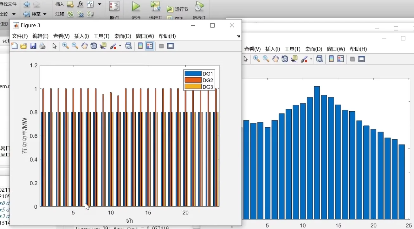Click the 断点 (Breakpoints) button

coord(114,10)
